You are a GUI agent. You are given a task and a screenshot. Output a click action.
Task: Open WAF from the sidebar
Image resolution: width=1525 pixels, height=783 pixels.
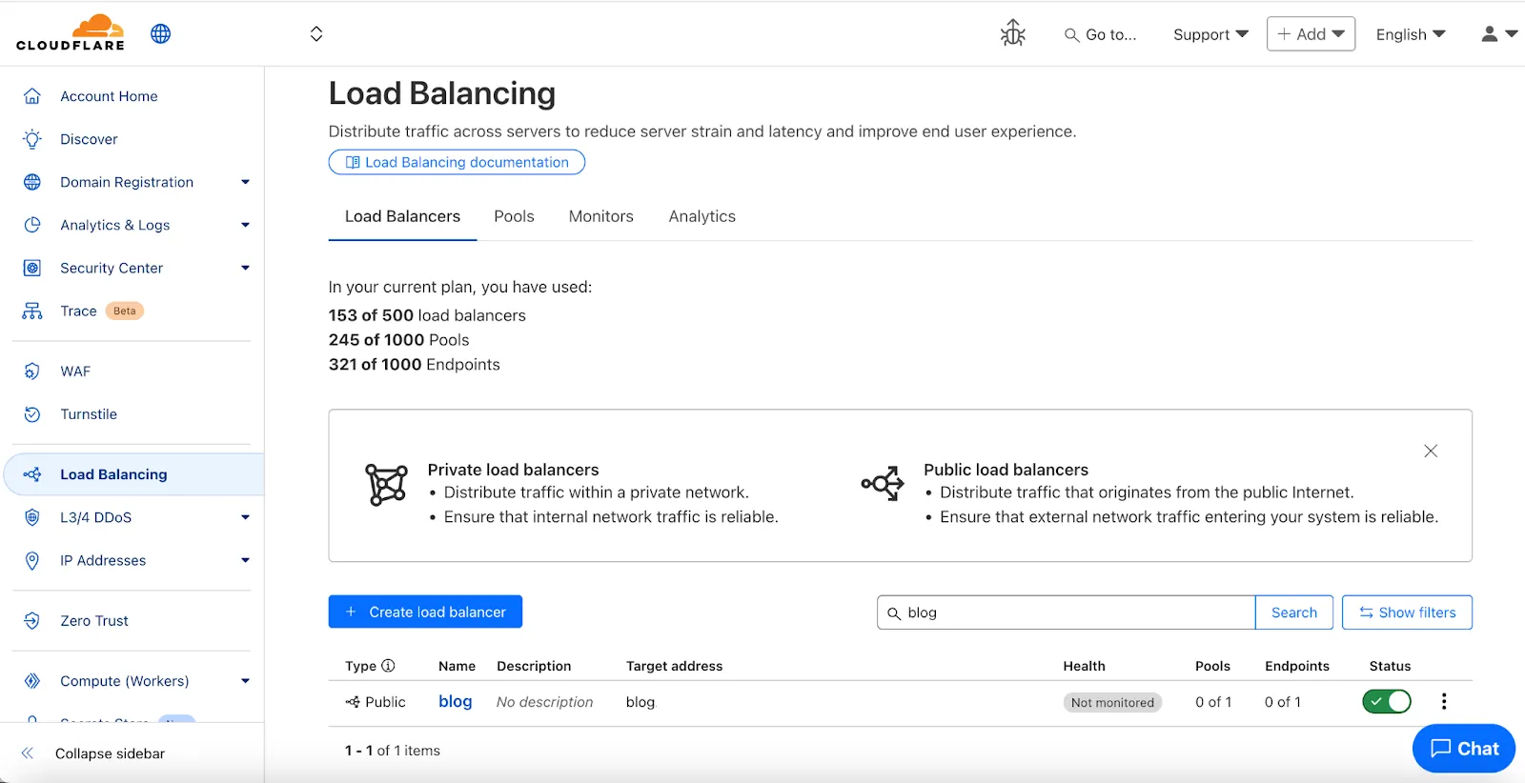pos(75,371)
